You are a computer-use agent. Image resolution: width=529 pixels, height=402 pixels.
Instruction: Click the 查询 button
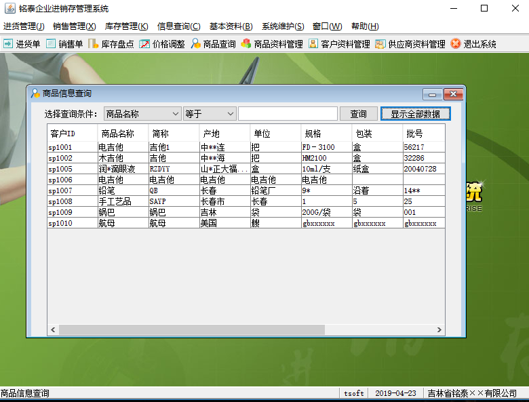click(358, 114)
